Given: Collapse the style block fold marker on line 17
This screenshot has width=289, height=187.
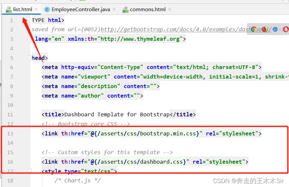Looking at the screenshot, I should tap(30, 171).
